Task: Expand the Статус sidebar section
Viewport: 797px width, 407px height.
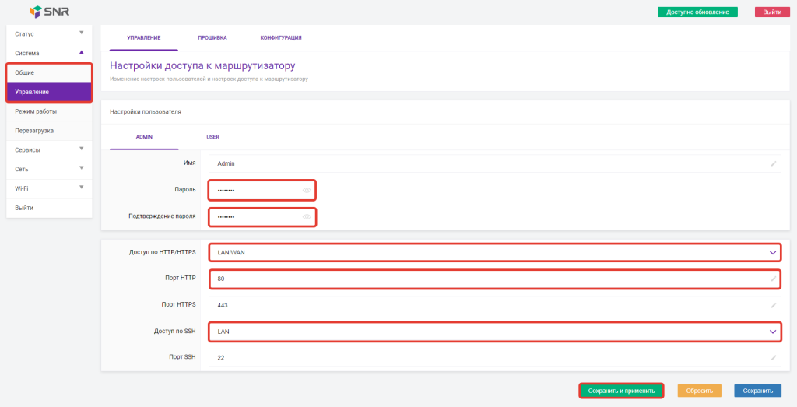Action: coord(49,34)
